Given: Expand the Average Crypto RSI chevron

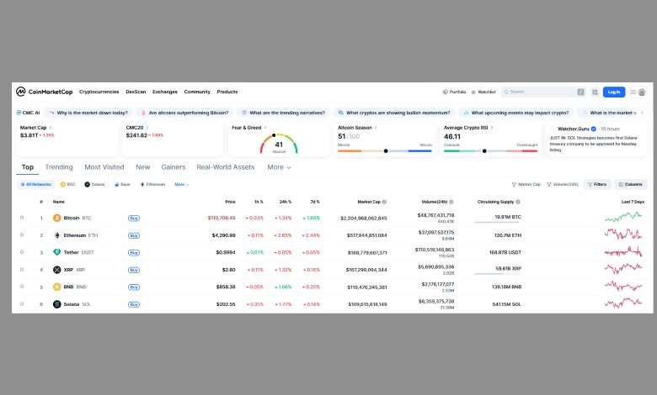Looking at the screenshot, I should point(492,128).
